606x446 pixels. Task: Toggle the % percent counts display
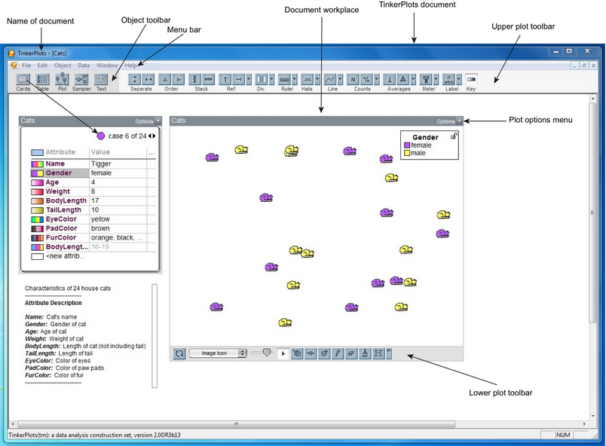366,80
